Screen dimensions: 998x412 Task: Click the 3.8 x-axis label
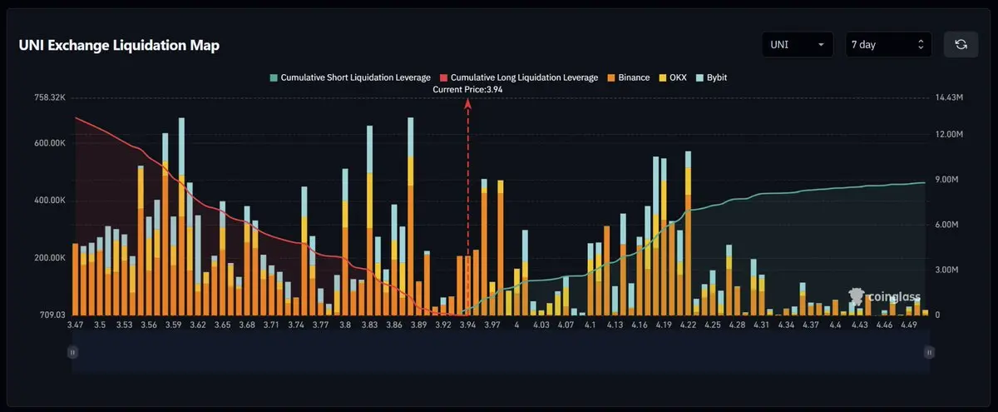point(345,325)
